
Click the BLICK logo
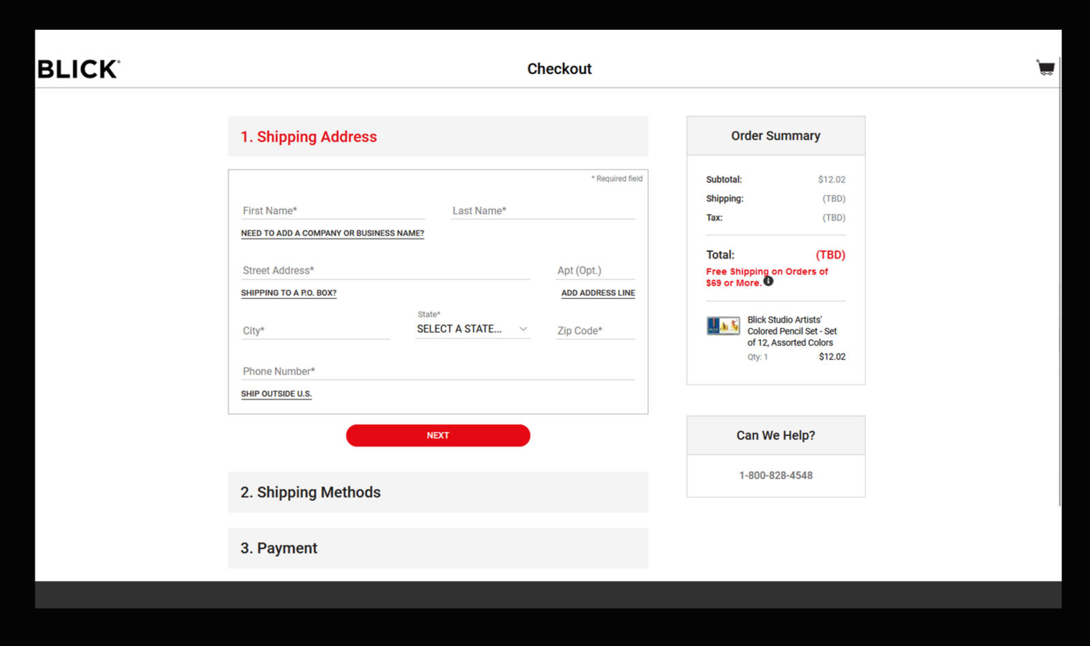78,69
